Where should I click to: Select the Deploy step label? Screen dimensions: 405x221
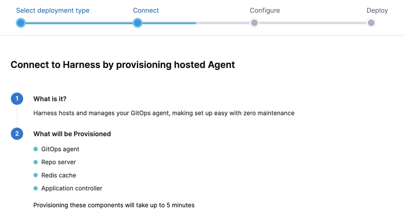pyautogui.click(x=377, y=10)
